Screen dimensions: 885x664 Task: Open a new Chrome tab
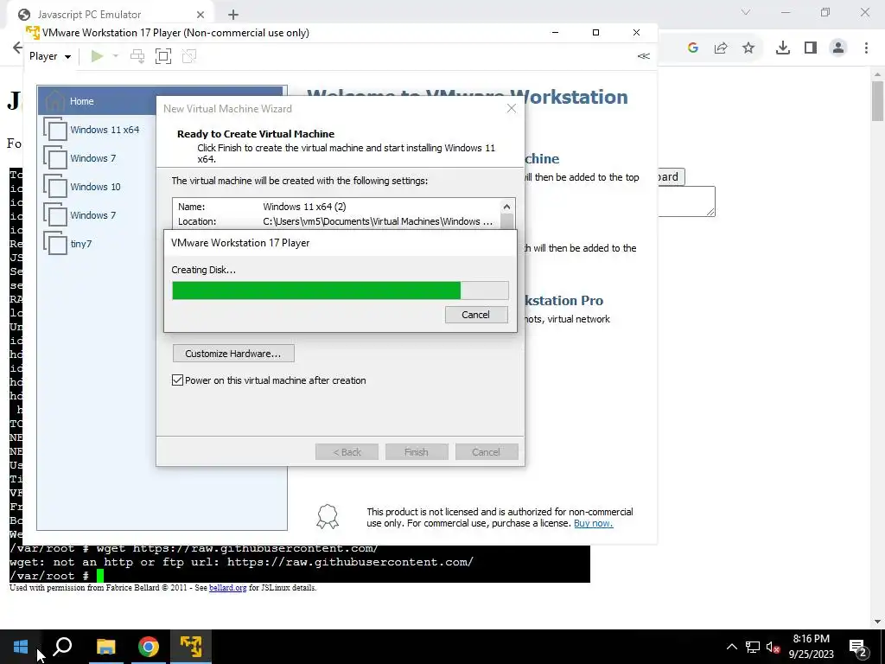pos(233,15)
